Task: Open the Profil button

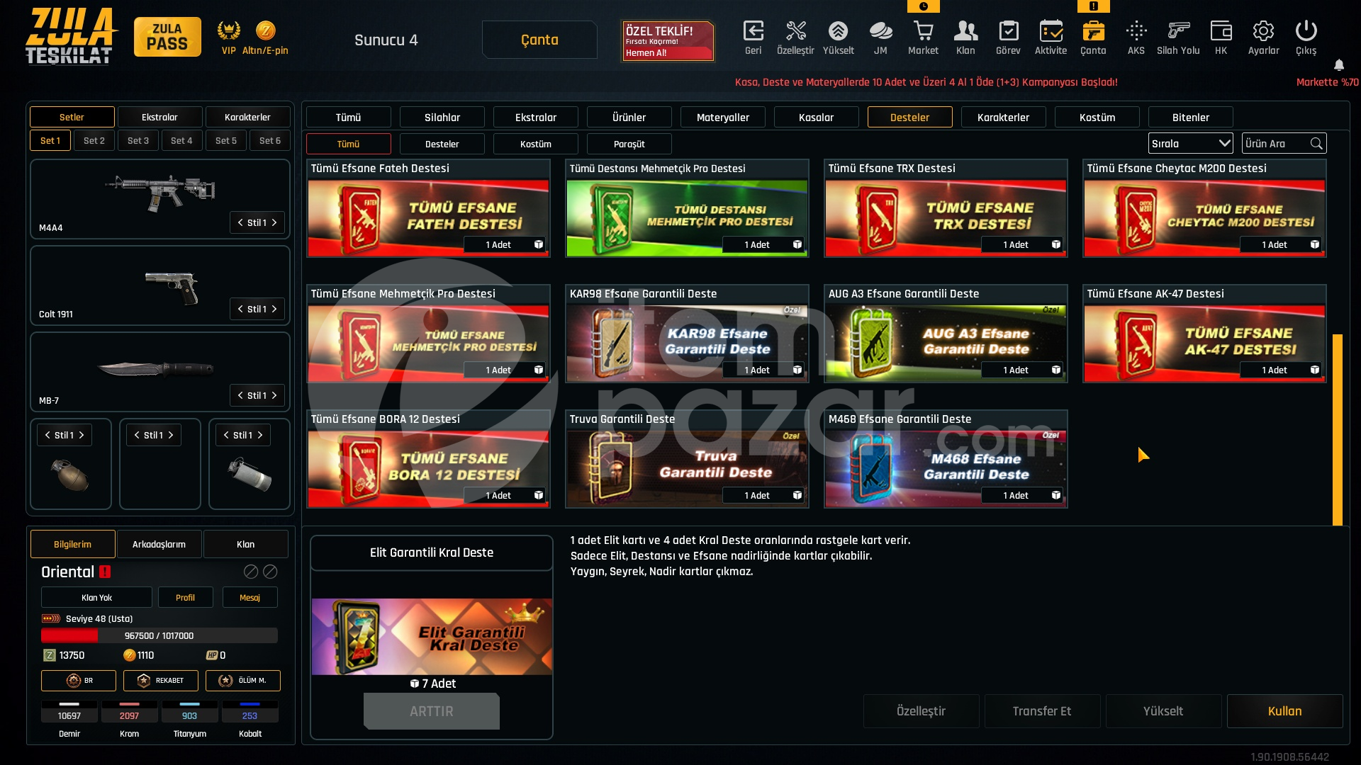Action: coord(185,598)
